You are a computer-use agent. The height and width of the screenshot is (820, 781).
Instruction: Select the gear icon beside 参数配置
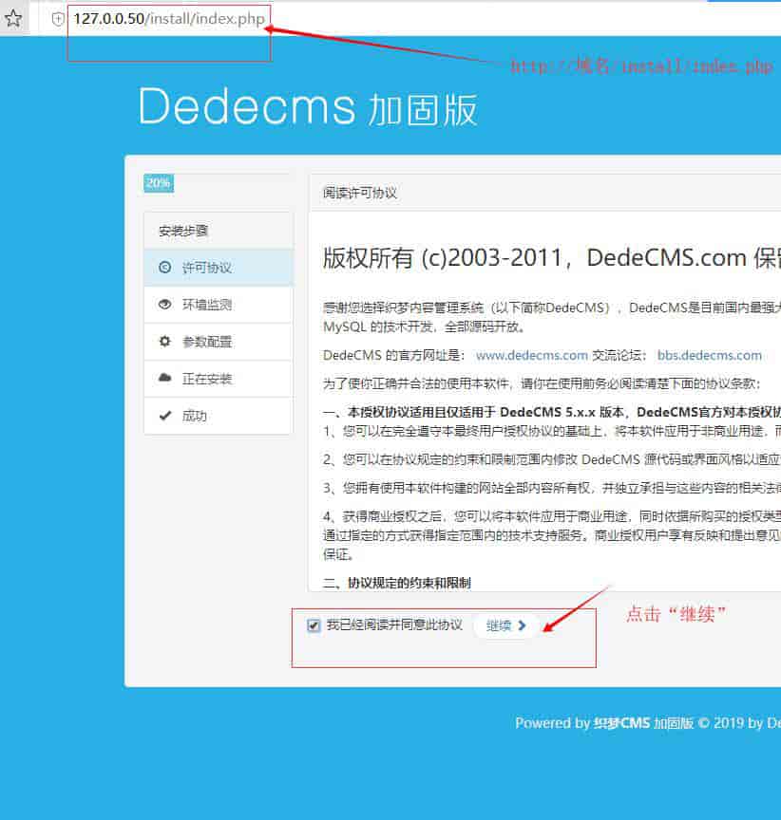164,341
